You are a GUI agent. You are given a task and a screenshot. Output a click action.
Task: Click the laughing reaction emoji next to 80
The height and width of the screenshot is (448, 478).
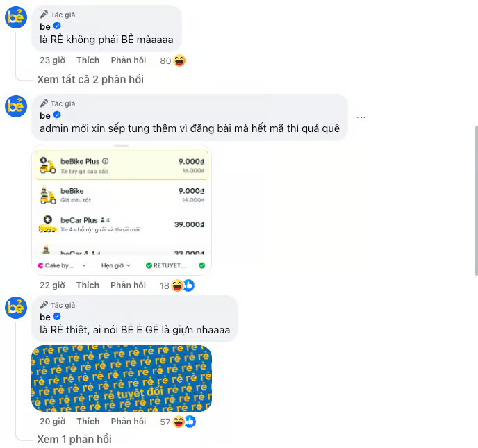[179, 60]
